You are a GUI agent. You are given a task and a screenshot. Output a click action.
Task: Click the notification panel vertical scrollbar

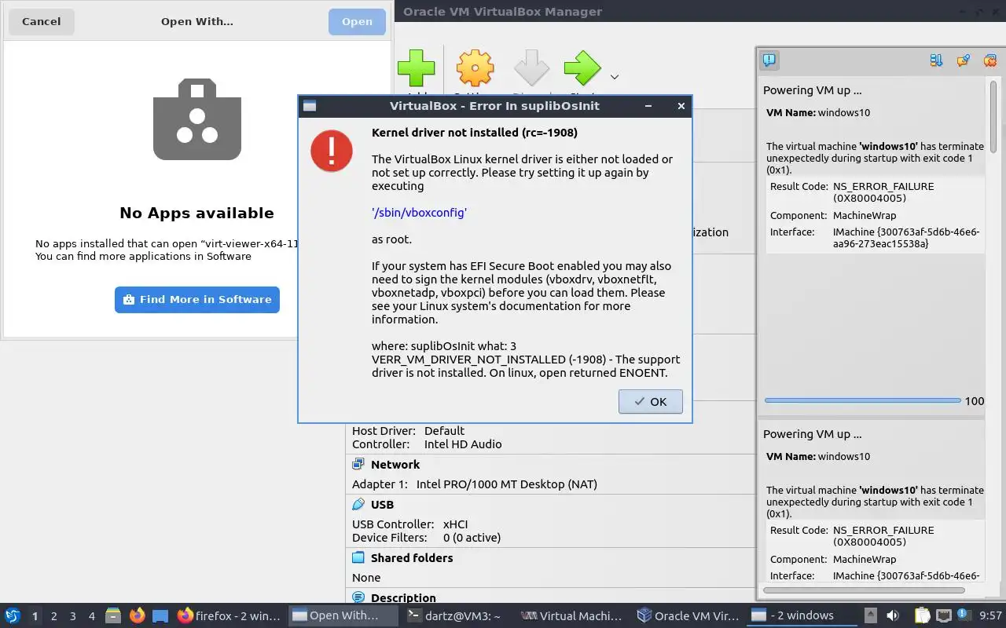[993, 116]
